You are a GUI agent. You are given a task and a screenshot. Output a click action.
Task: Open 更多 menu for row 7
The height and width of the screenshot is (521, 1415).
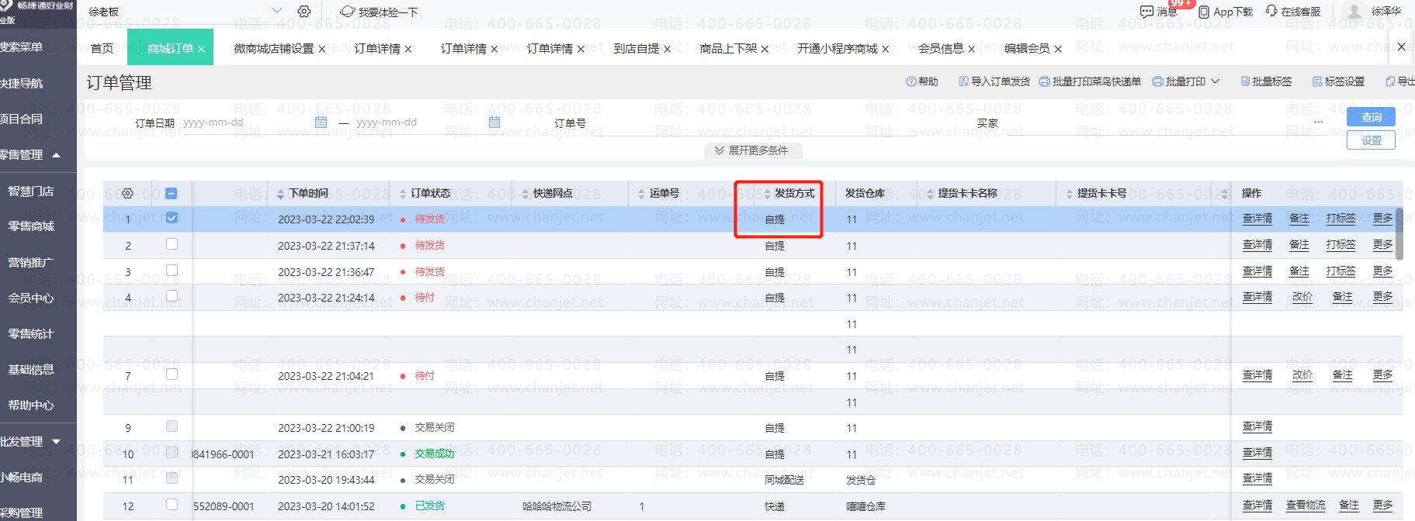[x=1382, y=375]
